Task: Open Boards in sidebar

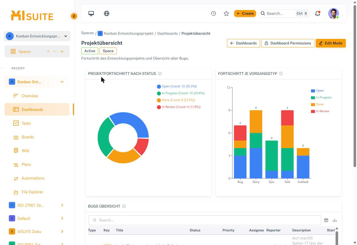Action: pyautogui.click(x=37, y=137)
